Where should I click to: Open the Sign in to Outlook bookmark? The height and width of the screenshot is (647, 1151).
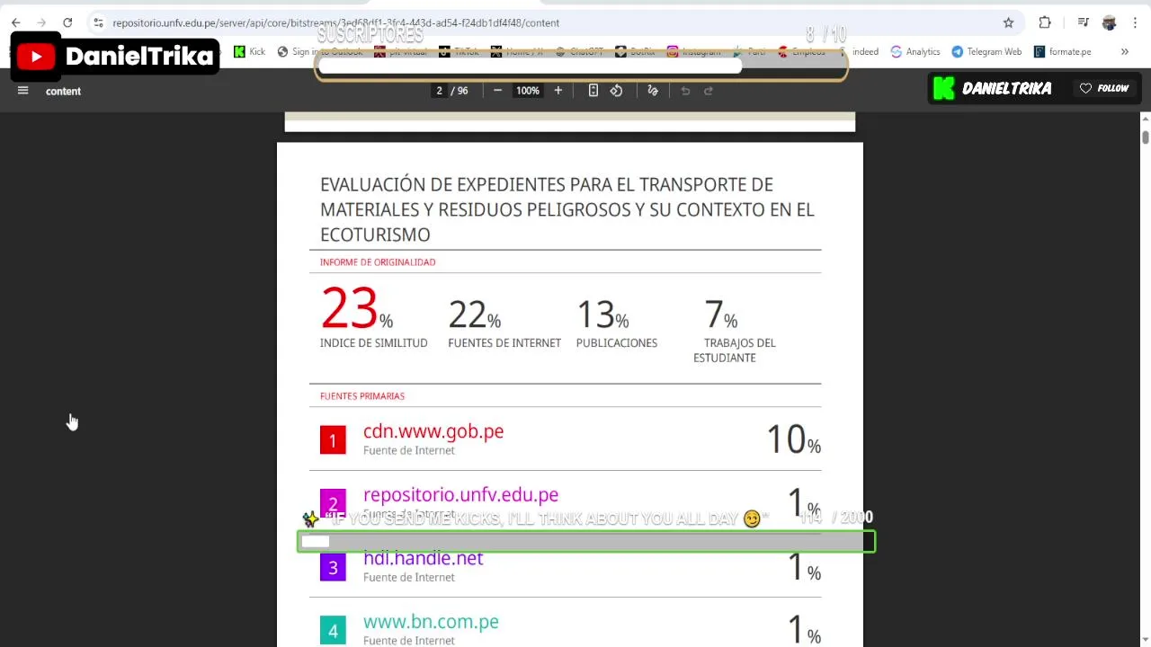click(320, 51)
